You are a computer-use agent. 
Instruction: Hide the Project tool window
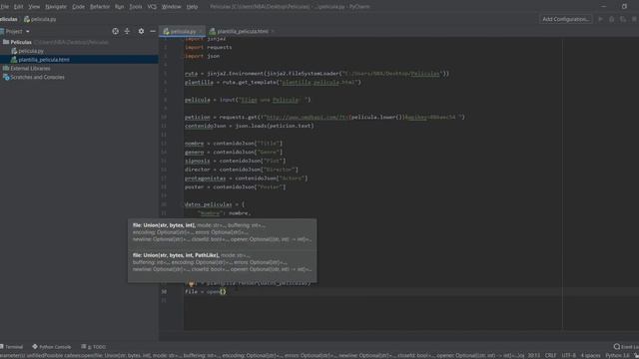coord(153,31)
